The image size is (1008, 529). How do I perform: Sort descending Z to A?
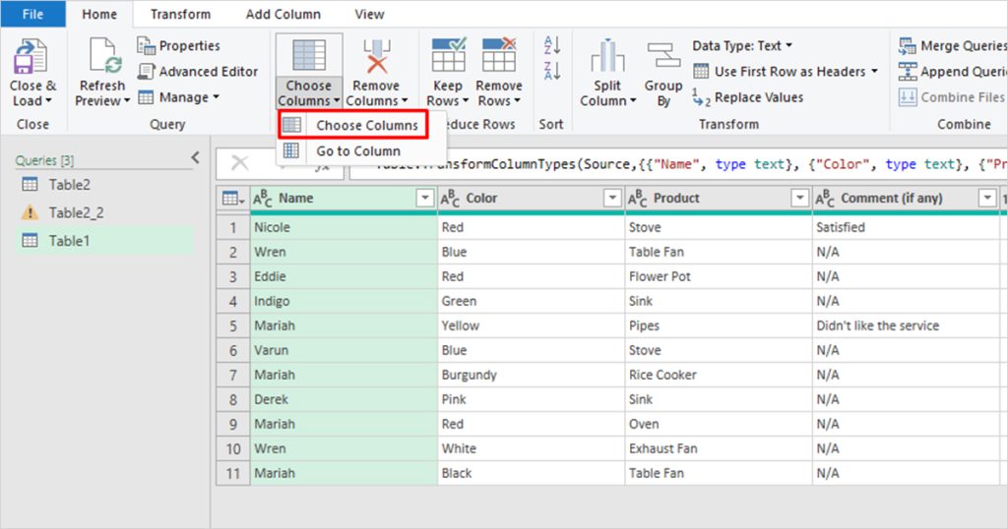(x=551, y=70)
